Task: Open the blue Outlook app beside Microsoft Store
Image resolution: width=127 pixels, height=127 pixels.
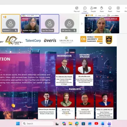Action: click(x=90, y=124)
